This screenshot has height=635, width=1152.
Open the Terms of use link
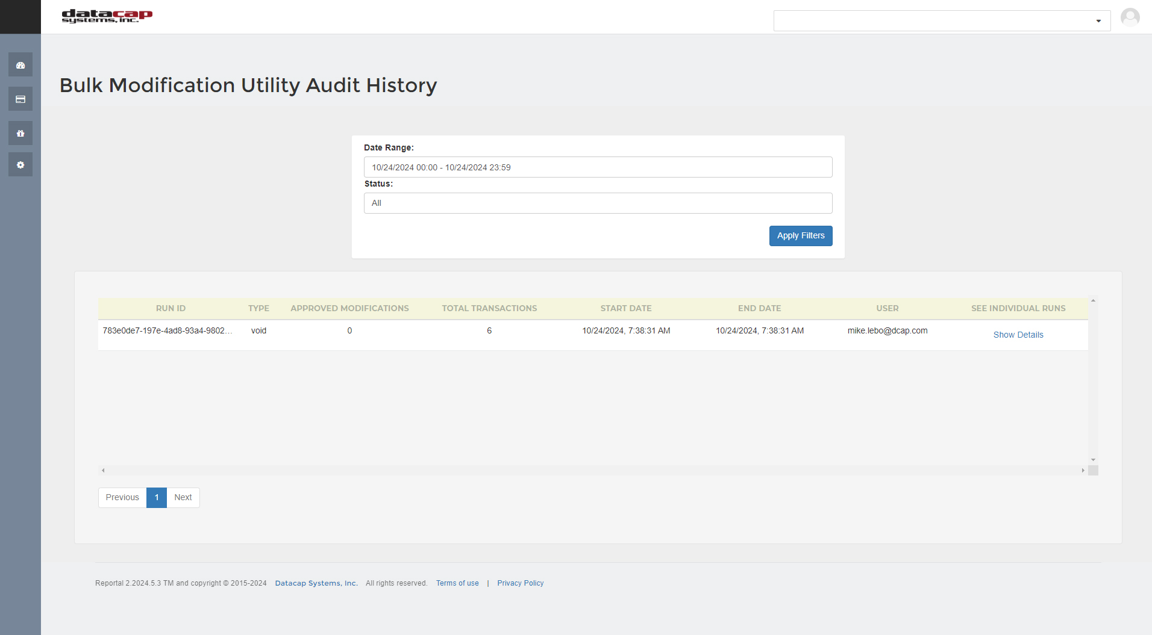point(457,583)
